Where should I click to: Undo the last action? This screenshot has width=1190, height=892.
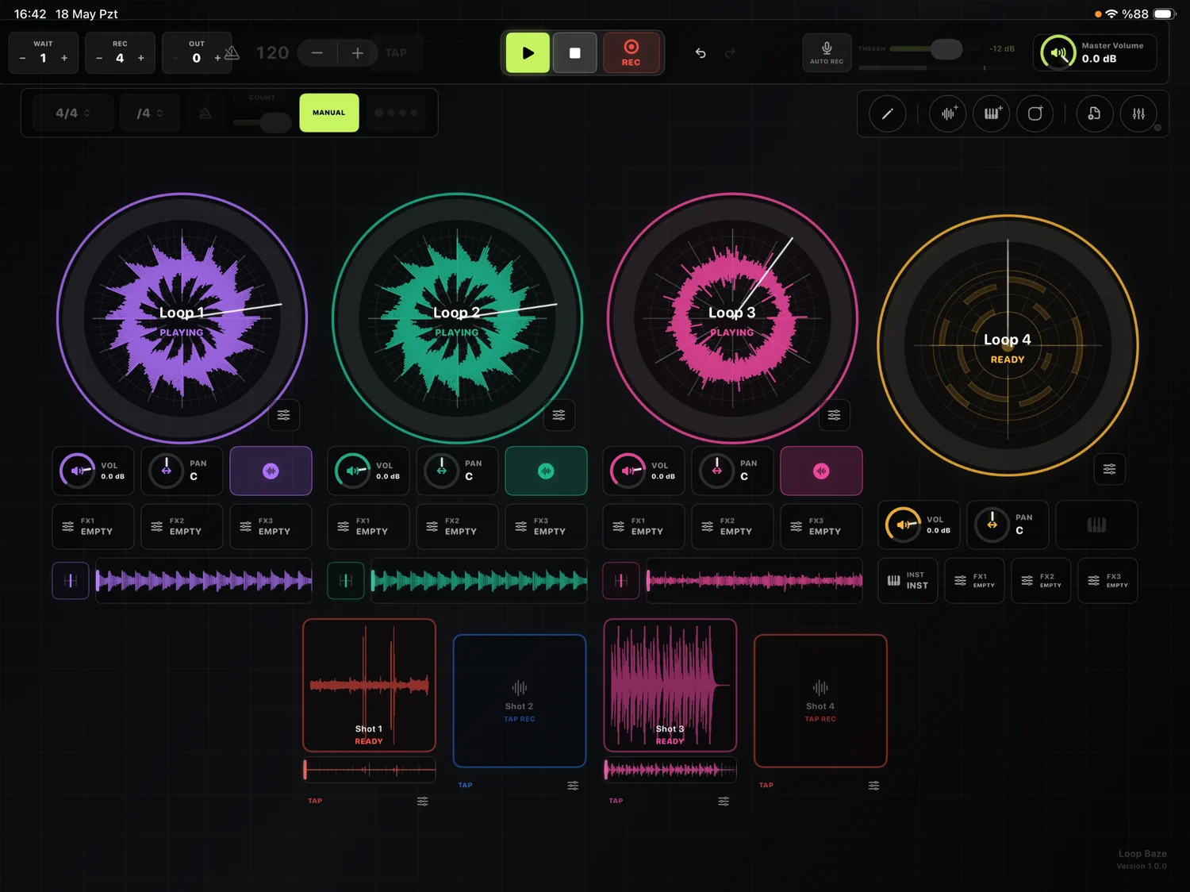click(701, 53)
